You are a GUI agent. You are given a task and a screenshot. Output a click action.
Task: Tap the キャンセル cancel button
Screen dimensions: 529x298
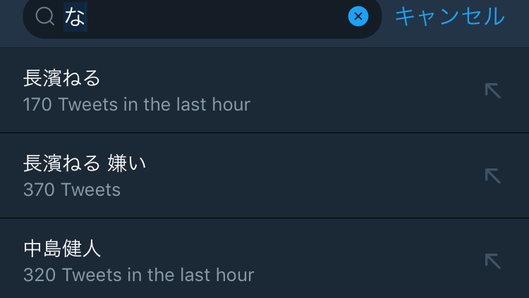tap(449, 16)
